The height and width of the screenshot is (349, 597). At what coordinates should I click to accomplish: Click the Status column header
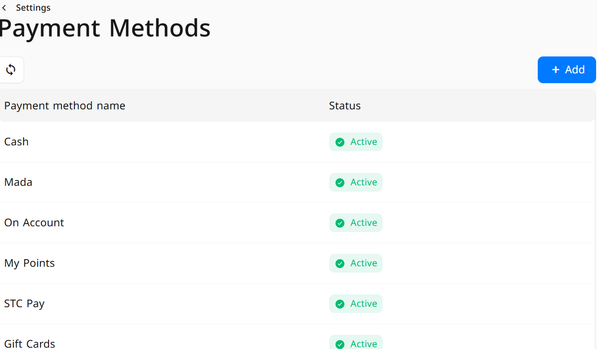coord(345,106)
